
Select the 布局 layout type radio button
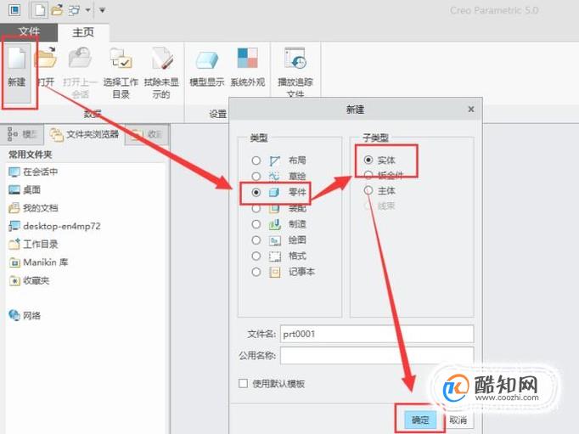tap(256, 161)
